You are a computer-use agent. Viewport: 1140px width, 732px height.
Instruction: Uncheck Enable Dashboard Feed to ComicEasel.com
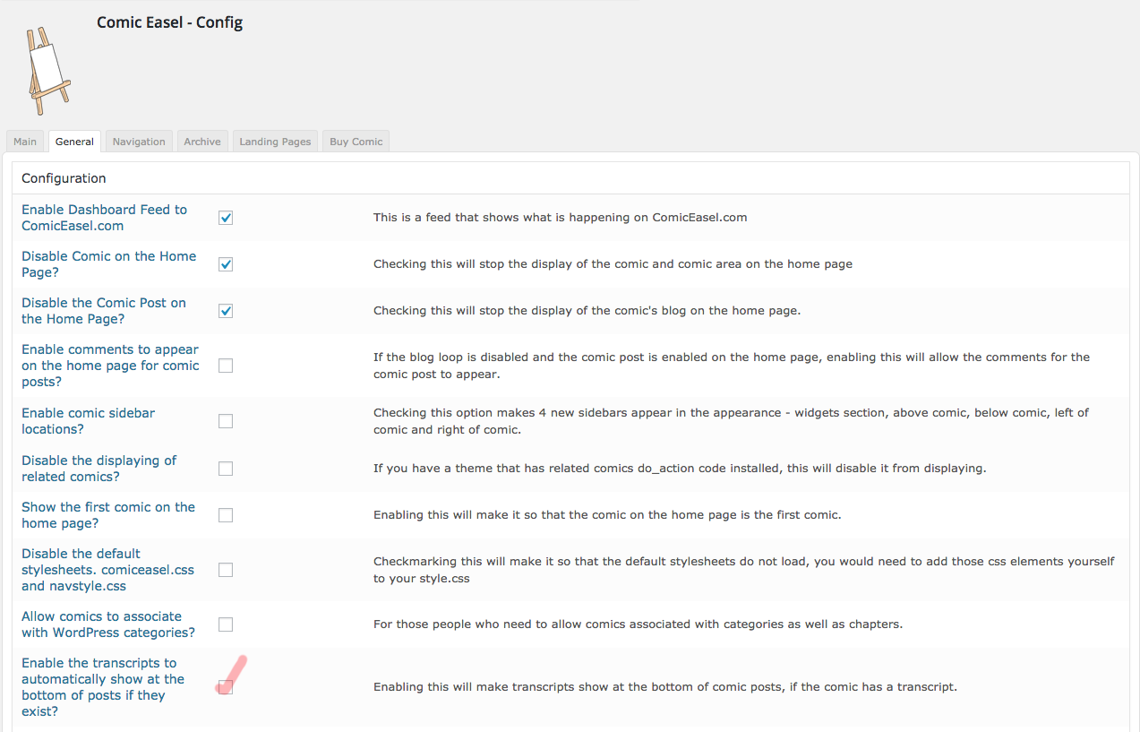coord(226,218)
